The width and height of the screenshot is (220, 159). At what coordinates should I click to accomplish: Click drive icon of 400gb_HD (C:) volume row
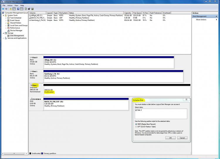(30, 16)
